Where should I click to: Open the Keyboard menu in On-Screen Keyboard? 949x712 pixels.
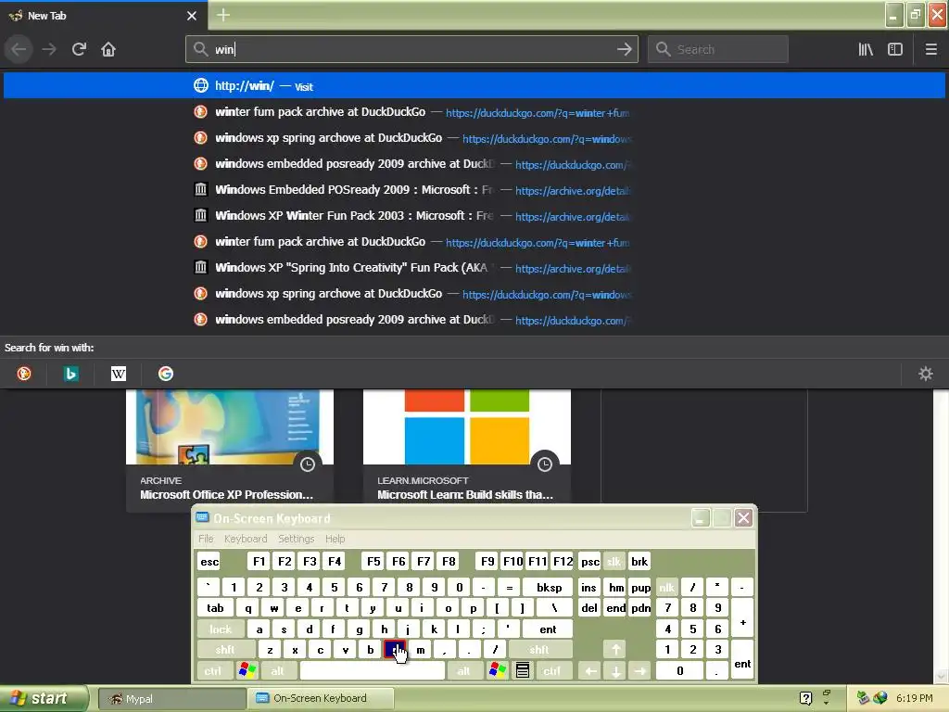[245, 539]
